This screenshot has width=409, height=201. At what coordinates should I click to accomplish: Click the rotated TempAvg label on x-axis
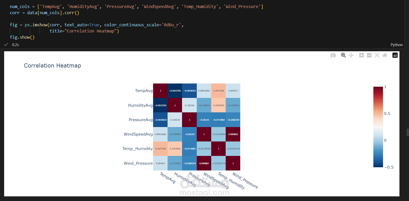168,178
